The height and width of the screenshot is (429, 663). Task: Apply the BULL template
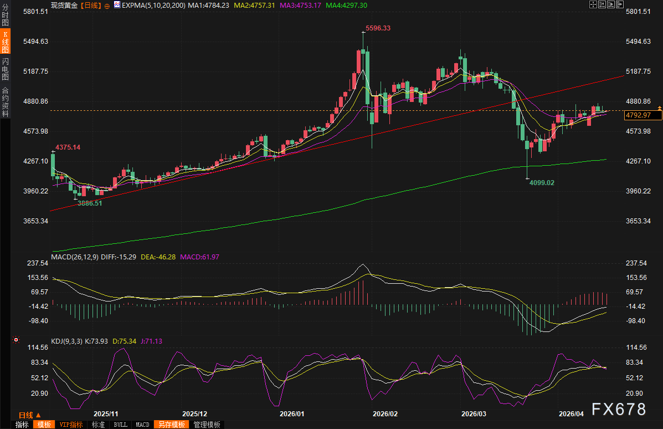point(120,425)
